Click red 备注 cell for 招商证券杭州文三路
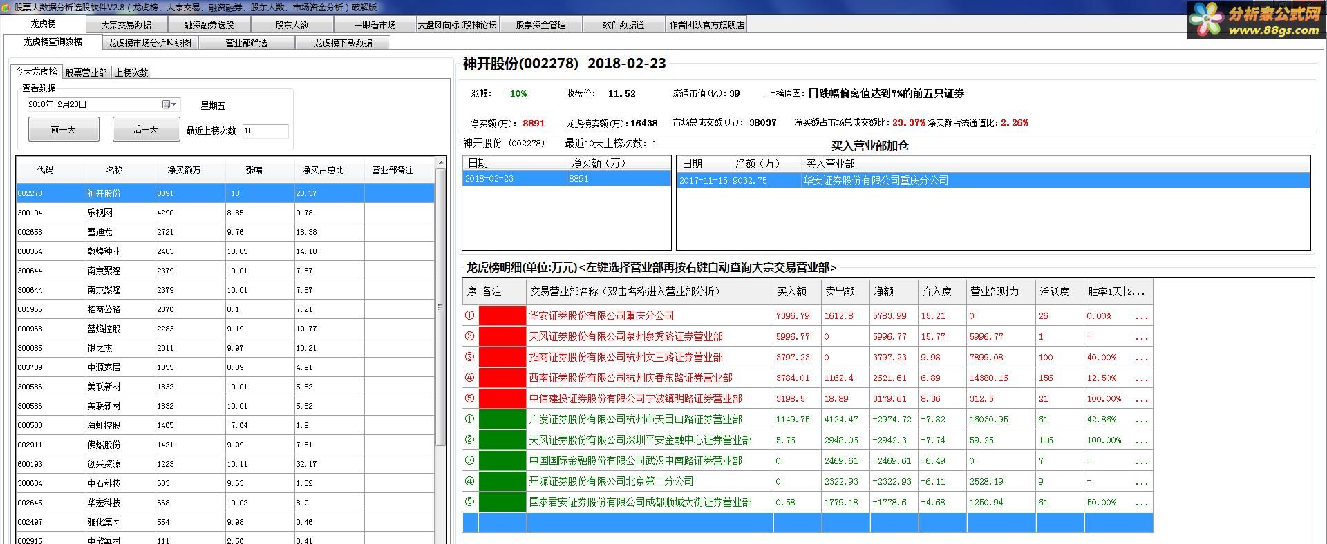The width and height of the screenshot is (1327, 544). 502,357
